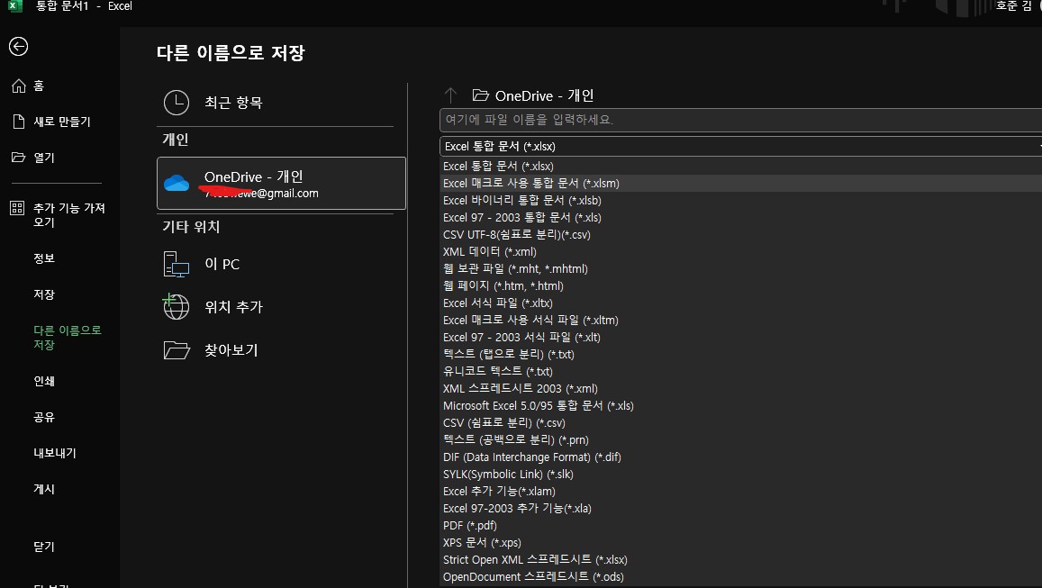Choose XPS 문서 (*.xps) format
Image resolution: width=1042 pixels, height=588 pixels.
tap(740, 543)
